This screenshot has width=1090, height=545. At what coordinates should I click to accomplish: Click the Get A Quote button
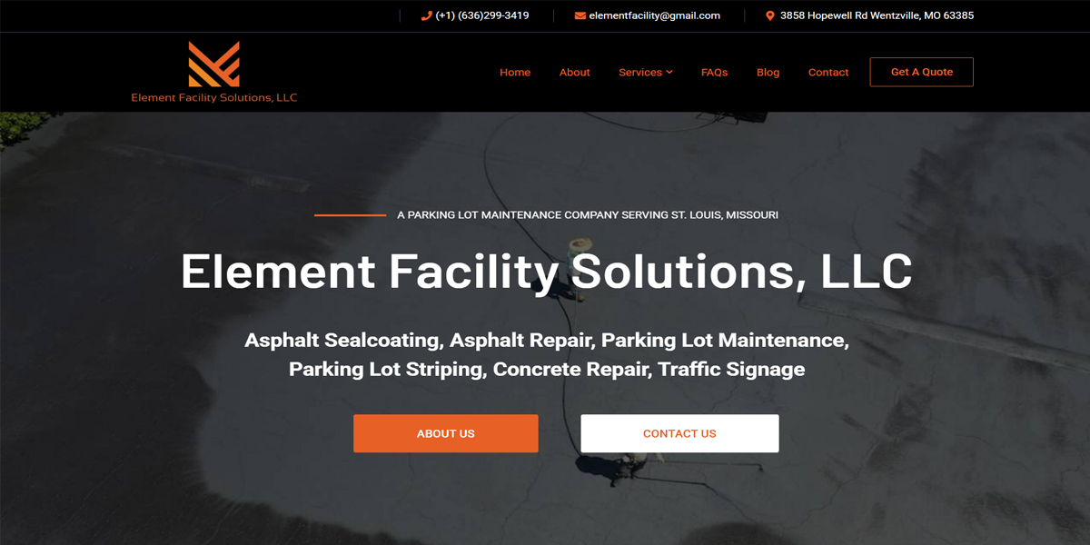pyautogui.click(x=922, y=72)
